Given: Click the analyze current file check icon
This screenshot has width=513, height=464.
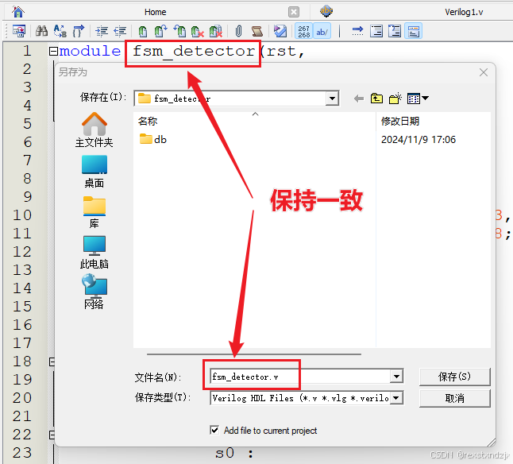Looking at the screenshot, I should [280, 32].
